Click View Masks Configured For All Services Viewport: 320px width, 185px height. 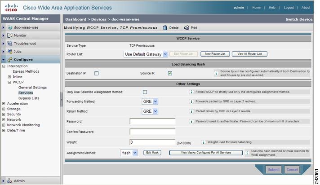click(206, 153)
